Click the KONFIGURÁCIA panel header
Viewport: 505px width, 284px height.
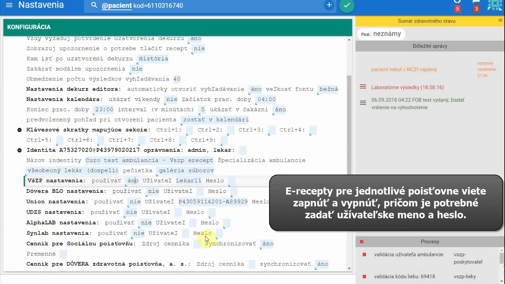178,27
